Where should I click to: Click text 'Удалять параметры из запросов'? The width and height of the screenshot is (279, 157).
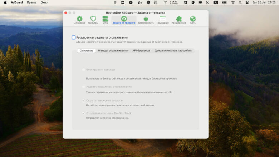click(129, 92)
